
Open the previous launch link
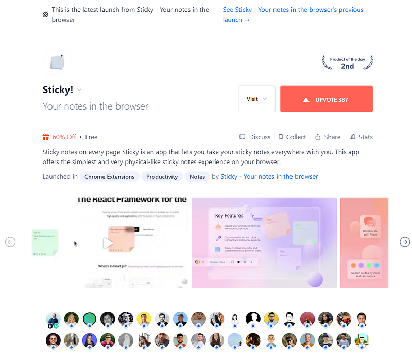[293, 15]
